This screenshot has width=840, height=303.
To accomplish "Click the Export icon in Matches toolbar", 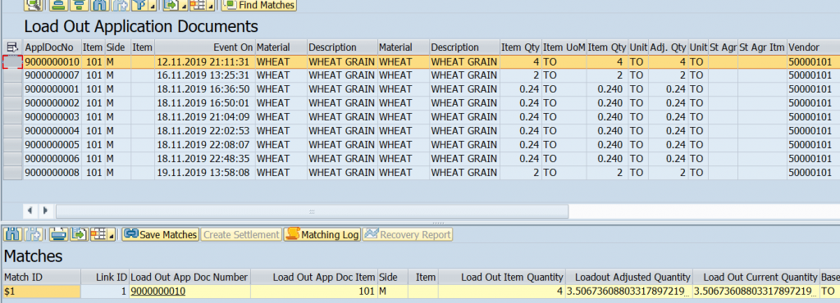I will (x=79, y=234).
